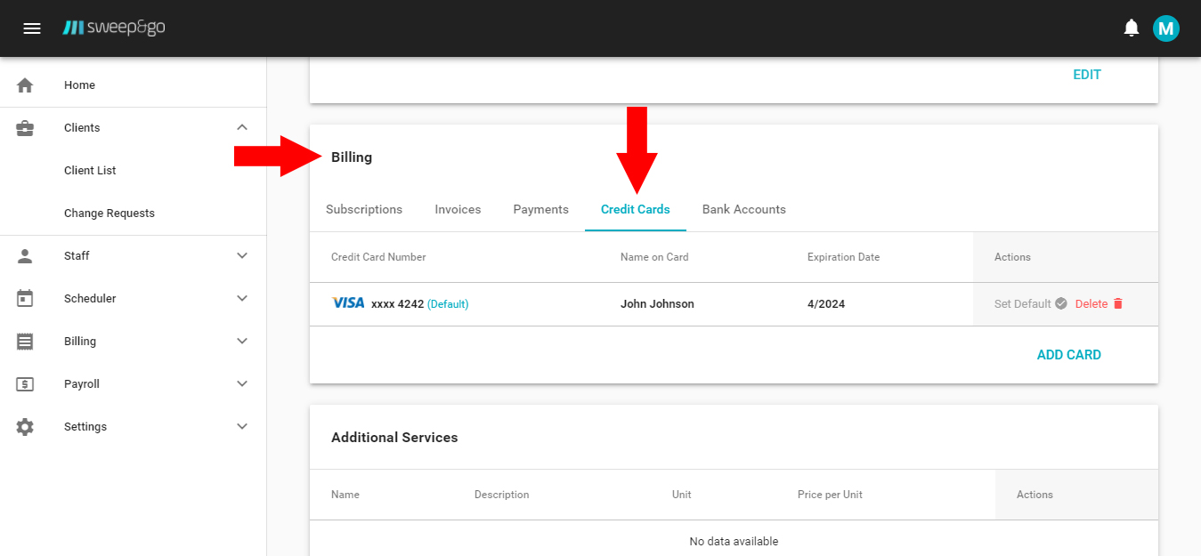Expand the Scheduler menu chevron
This screenshot has height=556, width=1201.
[242, 299]
